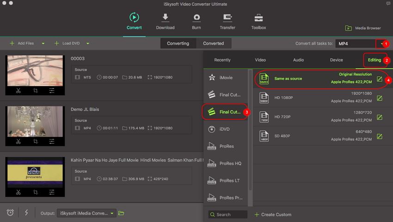Open the Transfer section
393x222 pixels.
[x=227, y=22]
